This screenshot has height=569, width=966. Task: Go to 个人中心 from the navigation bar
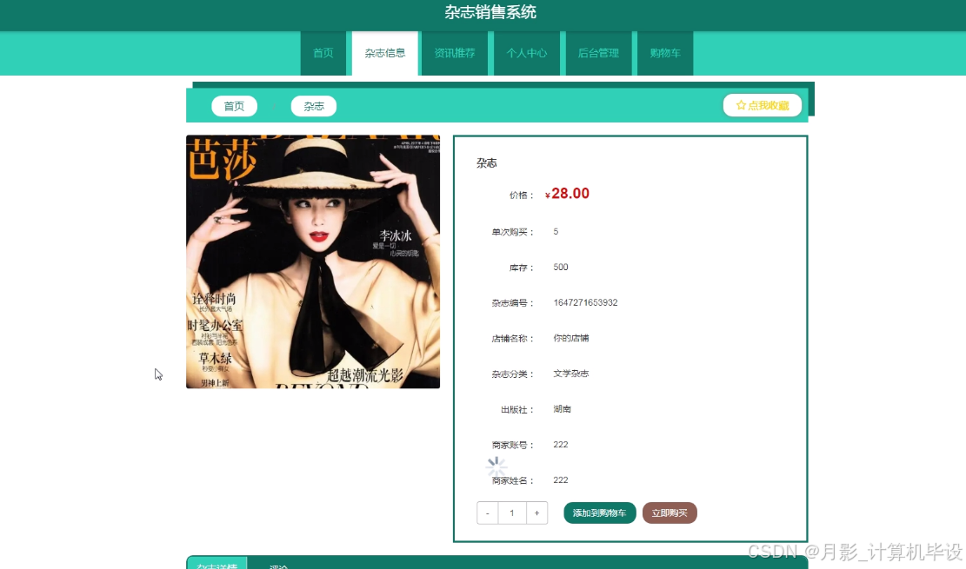526,53
